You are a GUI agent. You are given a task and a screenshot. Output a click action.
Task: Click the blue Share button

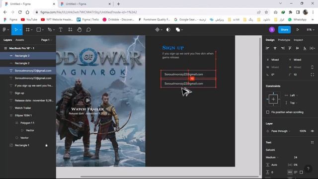[x=284, y=30]
